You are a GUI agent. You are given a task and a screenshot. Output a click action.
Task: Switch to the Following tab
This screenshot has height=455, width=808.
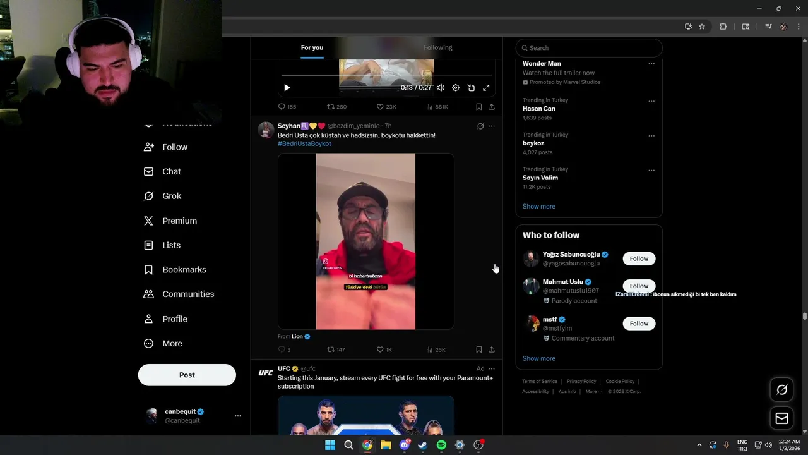coord(438,47)
